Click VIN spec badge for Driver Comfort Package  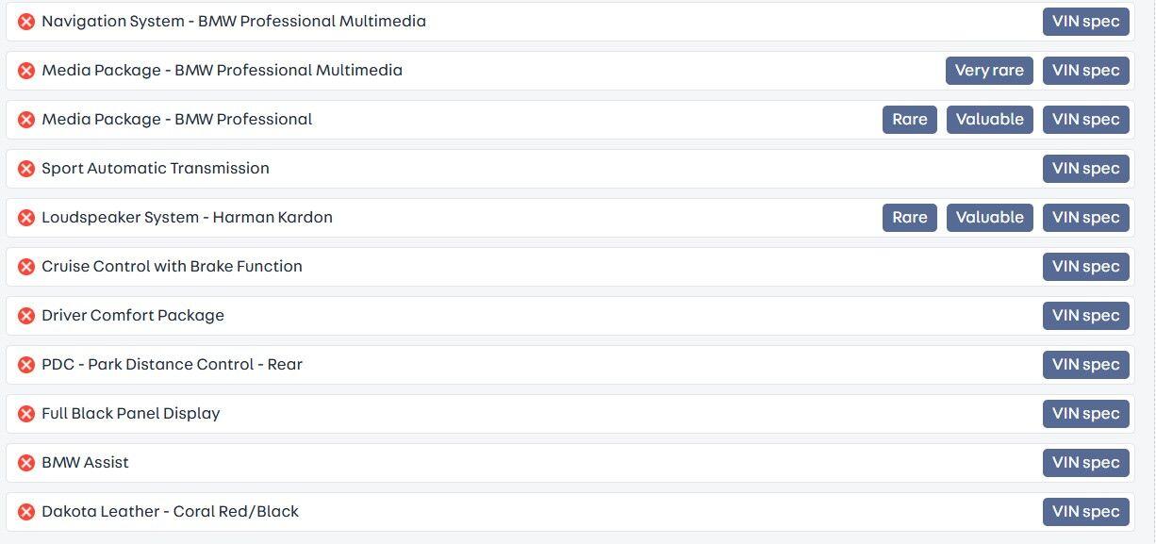tap(1085, 316)
